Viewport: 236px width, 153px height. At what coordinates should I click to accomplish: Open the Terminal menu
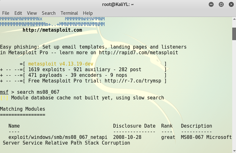click(x=69, y=13)
